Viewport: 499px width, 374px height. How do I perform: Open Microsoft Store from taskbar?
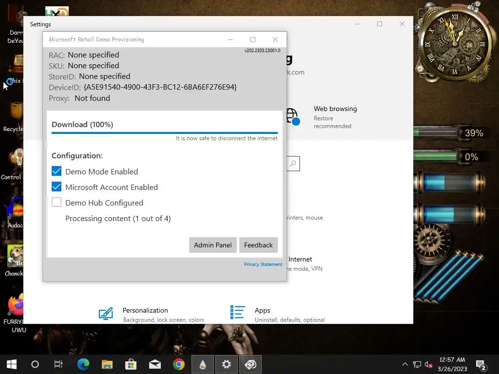[131, 364]
